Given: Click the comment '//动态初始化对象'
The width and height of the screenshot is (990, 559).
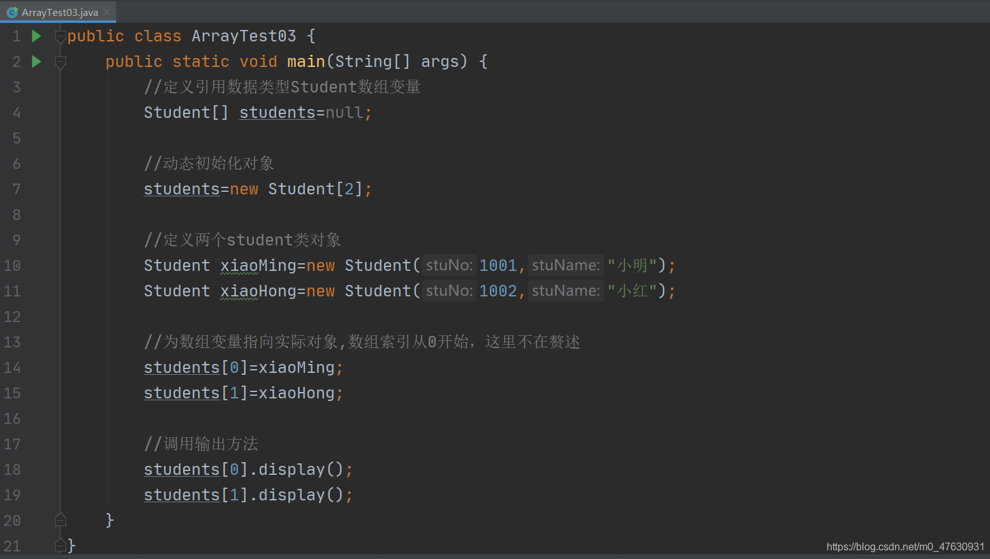Looking at the screenshot, I should pyautogui.click(x=209, y=164).
